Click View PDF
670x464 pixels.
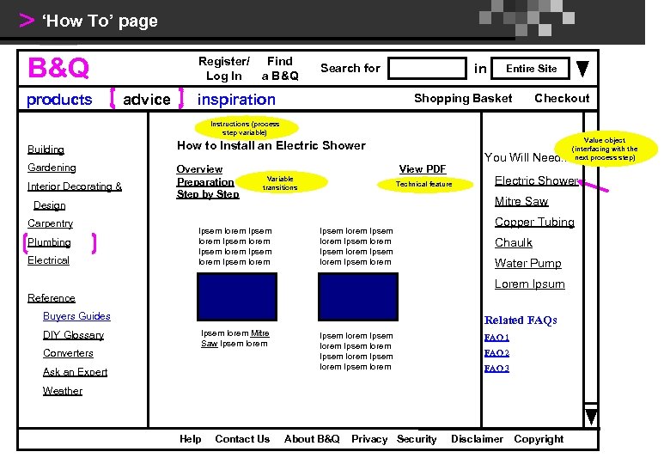(423, 169)
